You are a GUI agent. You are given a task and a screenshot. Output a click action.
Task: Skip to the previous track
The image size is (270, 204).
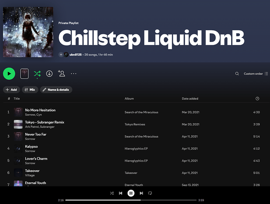pyautogui.click(x=121, y=193)
